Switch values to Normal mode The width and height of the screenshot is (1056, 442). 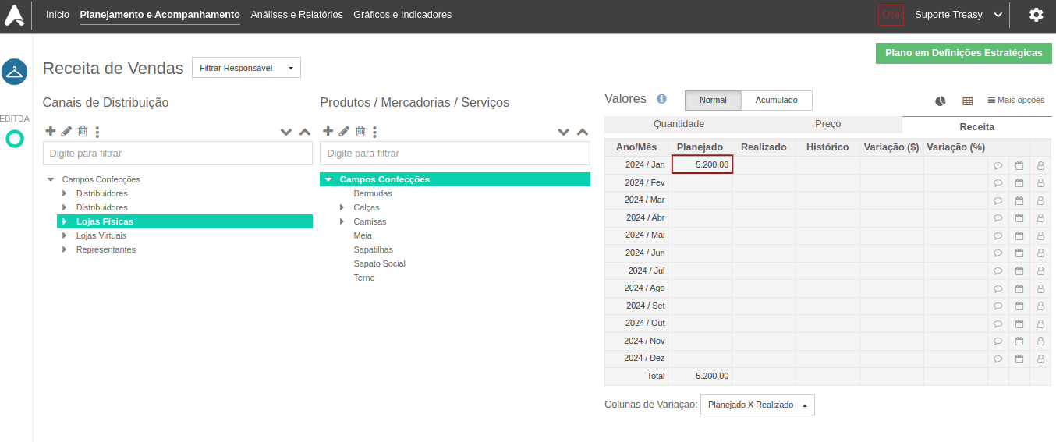pyautogui.click(x=713, y=100)
